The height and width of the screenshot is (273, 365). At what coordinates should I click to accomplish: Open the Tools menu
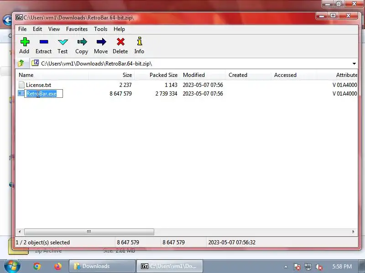(x=100, y=29)
